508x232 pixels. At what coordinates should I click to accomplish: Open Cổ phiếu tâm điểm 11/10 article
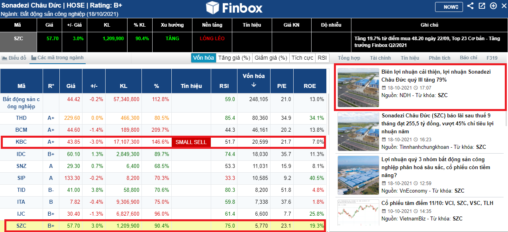pyautogui.click(x=437, y=203)
